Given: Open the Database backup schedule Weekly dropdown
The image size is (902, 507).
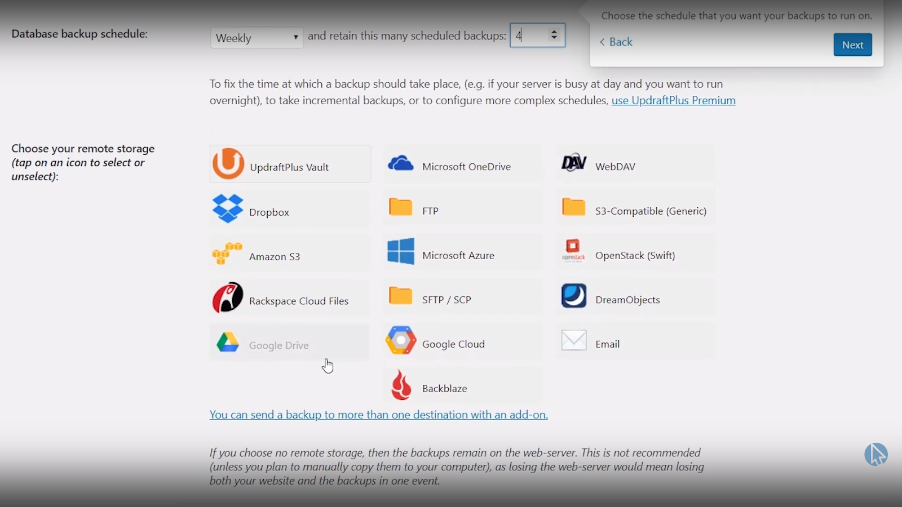Looking at the screenshot, I should point(257,38).
